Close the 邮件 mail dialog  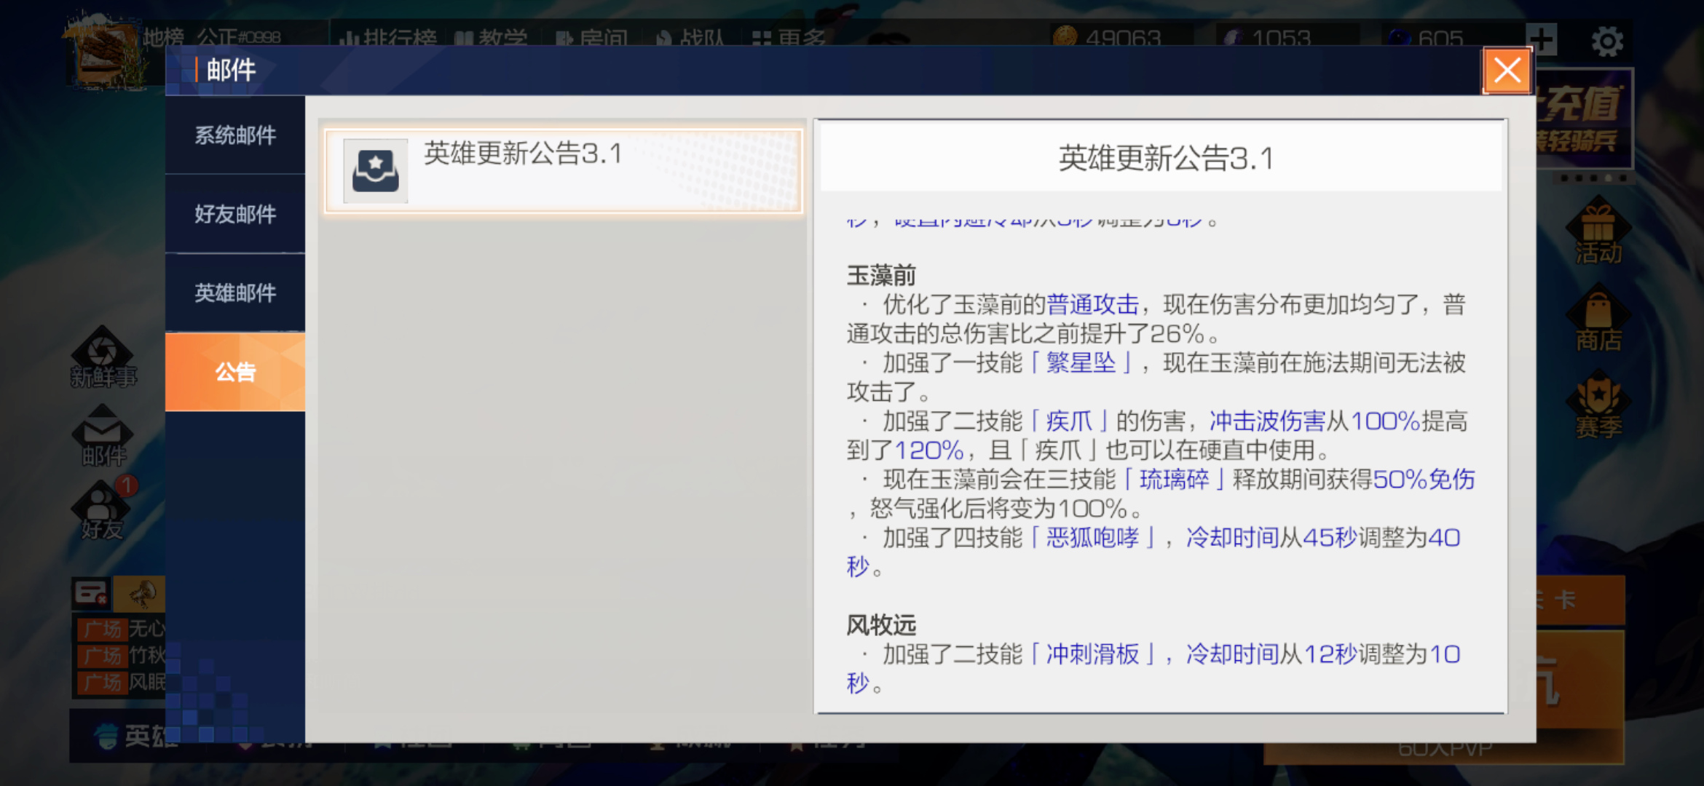click(x=1507, y=71)
